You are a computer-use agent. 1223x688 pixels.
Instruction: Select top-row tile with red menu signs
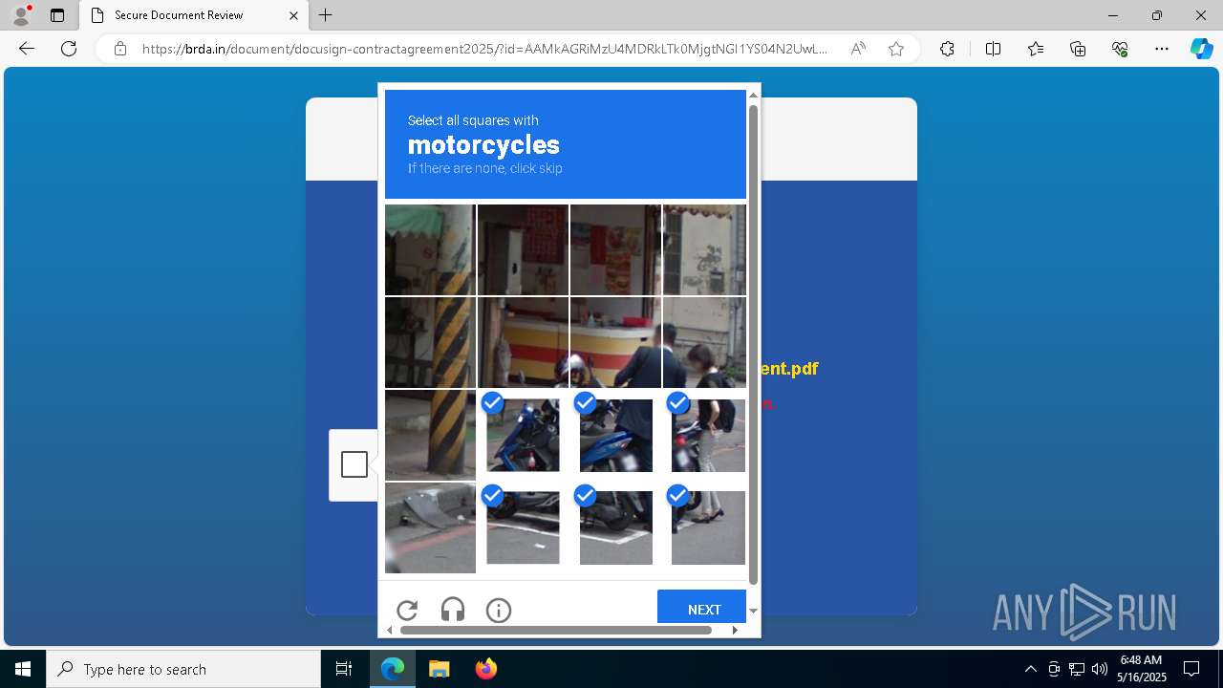click(x=615, y=249)
